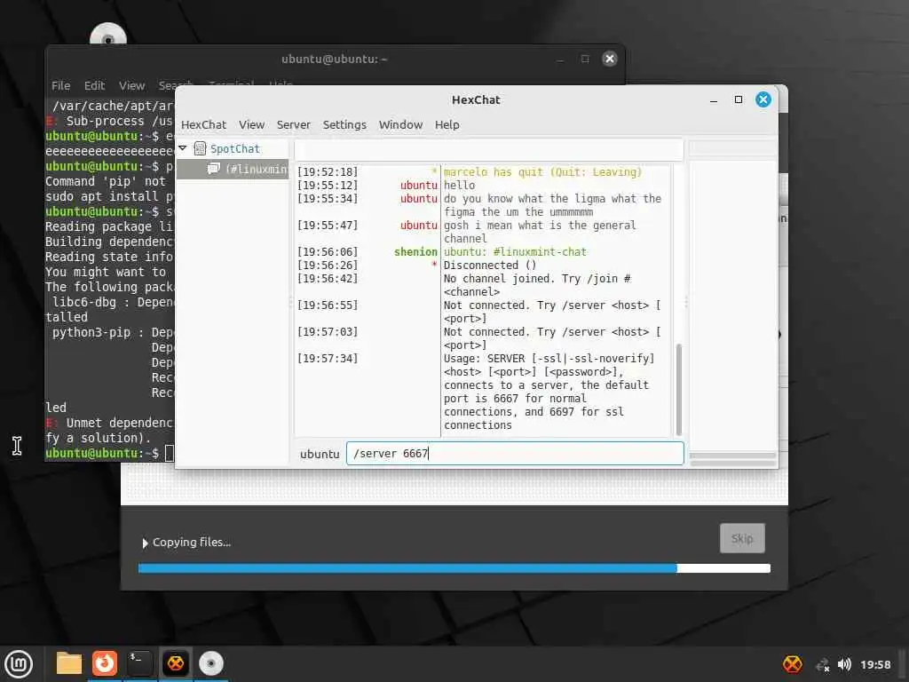The image size is (909, 682).
Task: Click the ubuntu nickname button beside input
Action: click(x=320, y=454)
